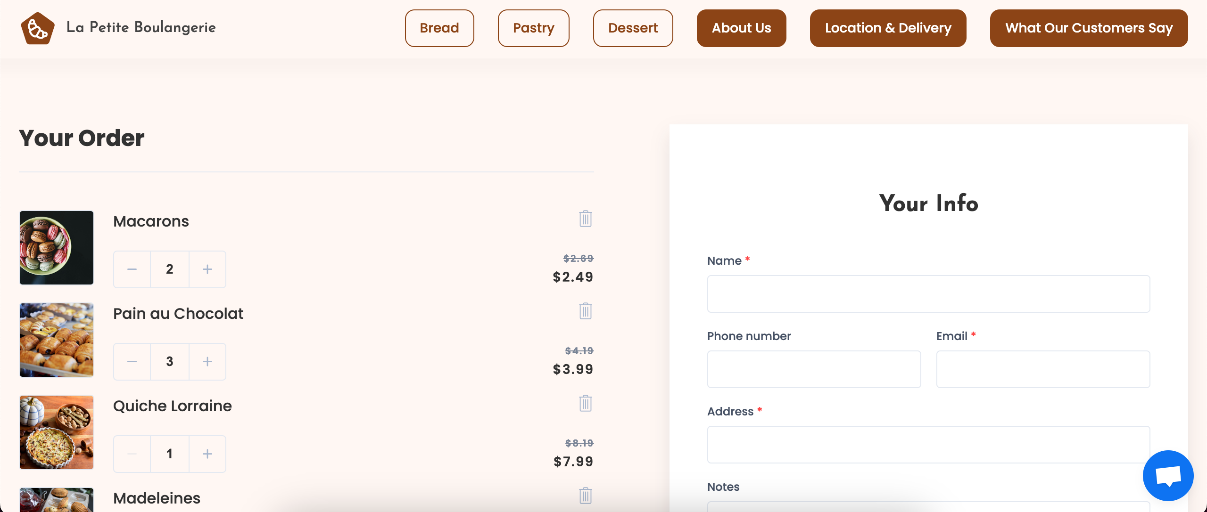Select the Phone number input field
Viewport: 1207px width, 512px height.
[x=814, y=369]
